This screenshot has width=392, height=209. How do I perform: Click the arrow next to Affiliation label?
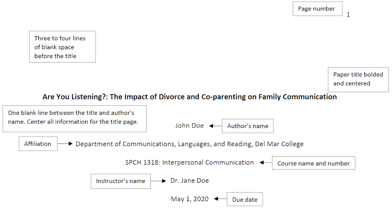[x=65, y=144]
